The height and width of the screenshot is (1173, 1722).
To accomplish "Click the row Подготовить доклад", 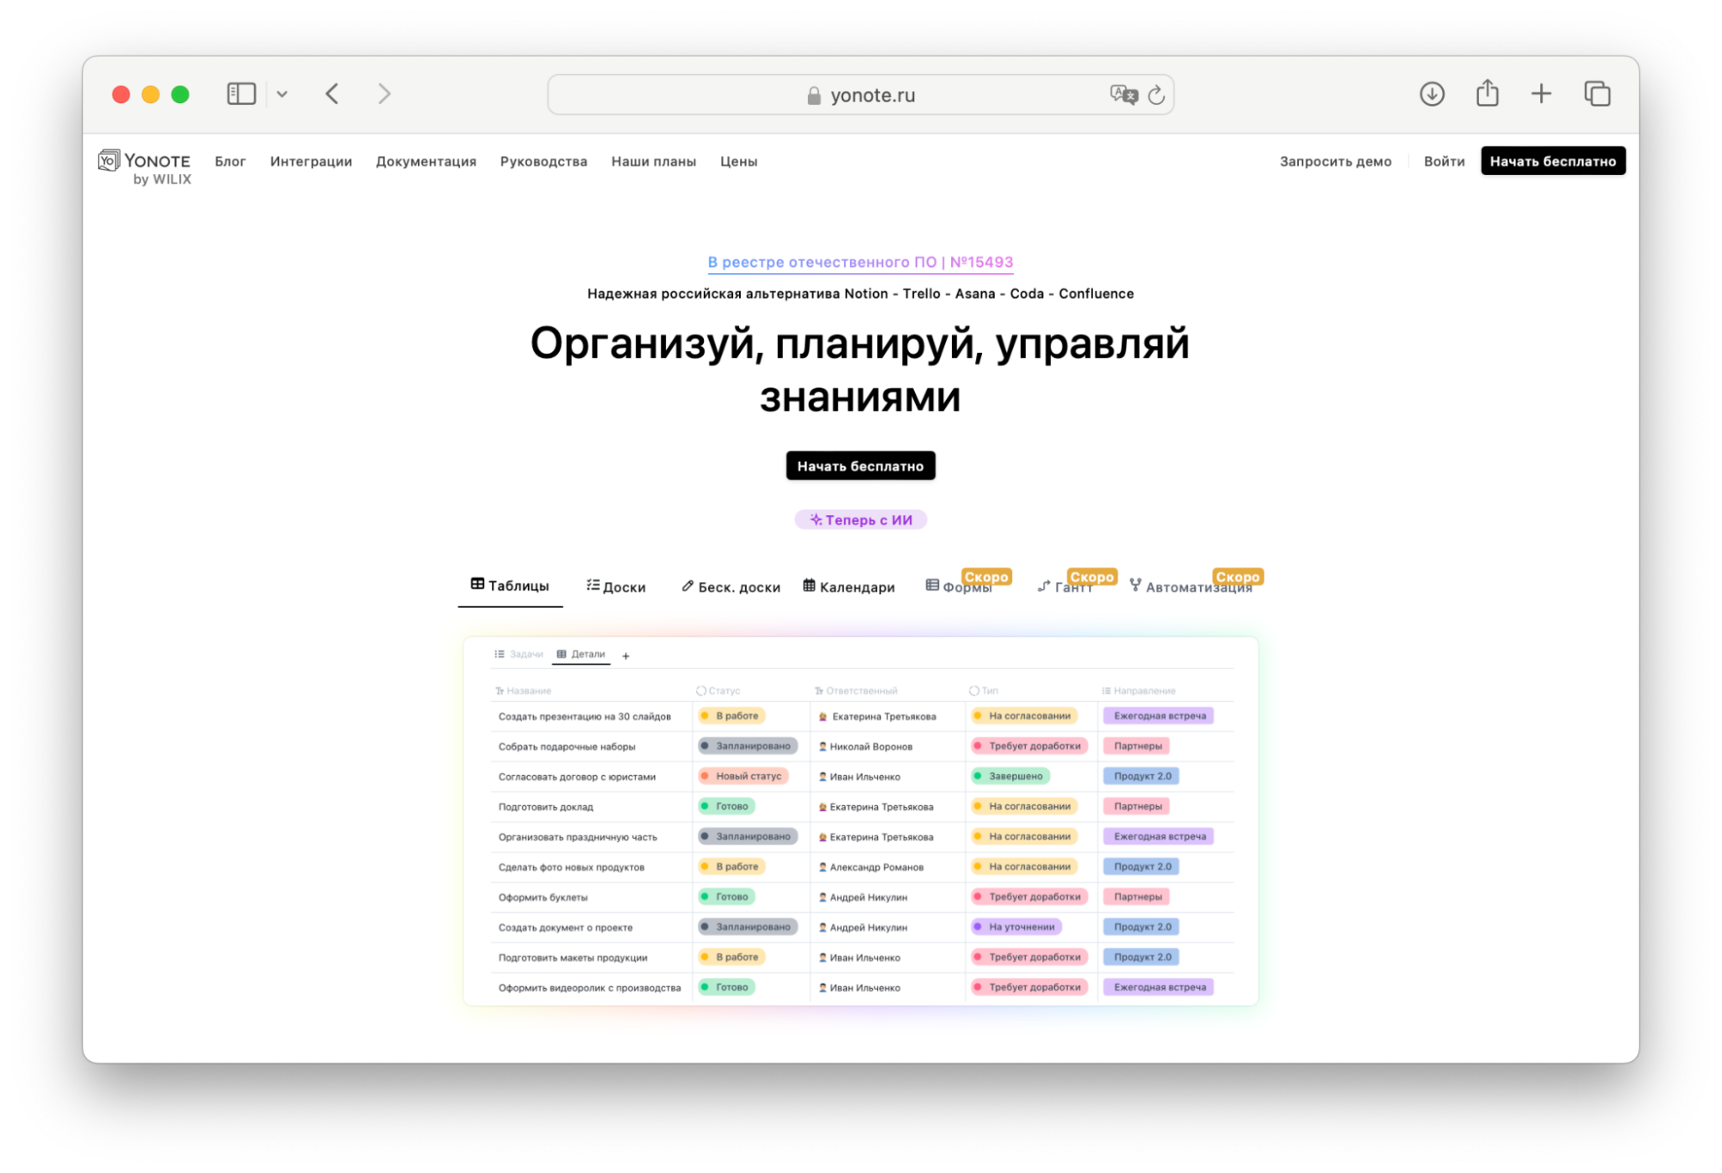I will (x=861, y=806).
